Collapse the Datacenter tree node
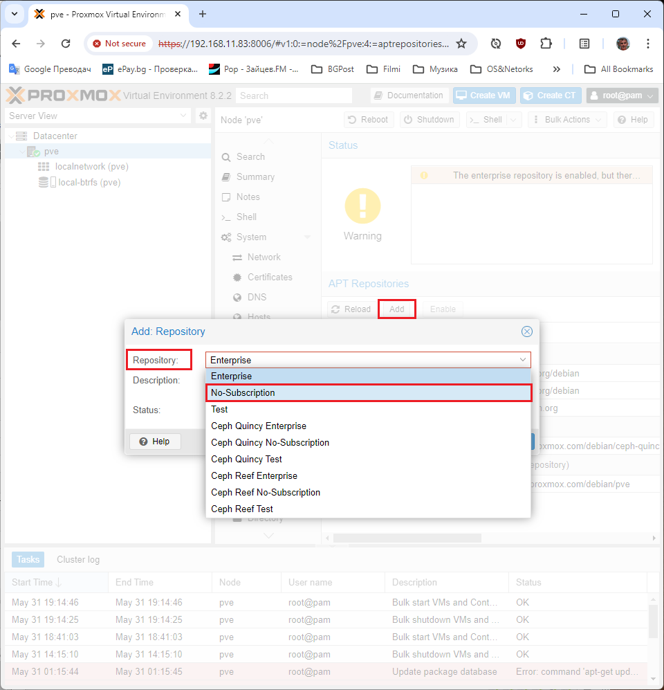 coord(12,136)
